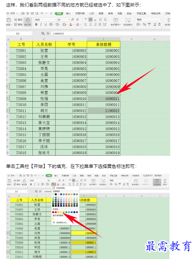Click 复制 (Copy) in the first spreadsheet image
The width and height of the screenshot is (195, 259).
pyautogui.click(x=18, y=24)
